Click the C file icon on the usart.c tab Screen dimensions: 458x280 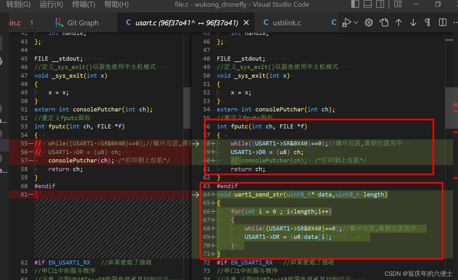[x=128, y=22]
